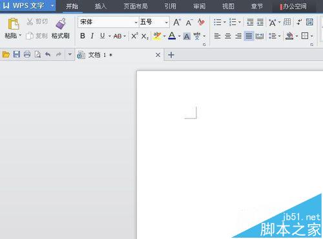Click the phonetic guide 文 icon
The image size is (323, 239).
pos(197,36)
